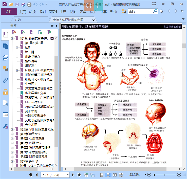
Task: Click the magnifier search icon
Action: [155, 11]
